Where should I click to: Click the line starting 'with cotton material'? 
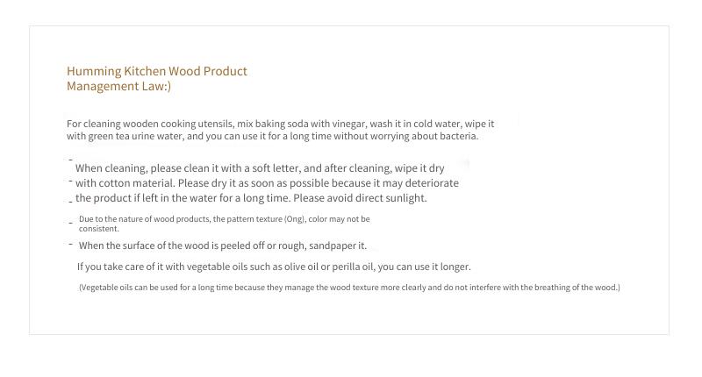(x=267, y=183)
